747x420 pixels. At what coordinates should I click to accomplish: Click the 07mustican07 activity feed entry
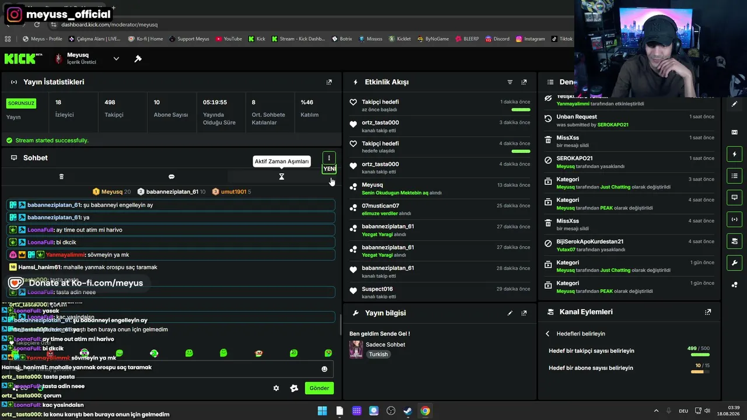coord(440,209)
